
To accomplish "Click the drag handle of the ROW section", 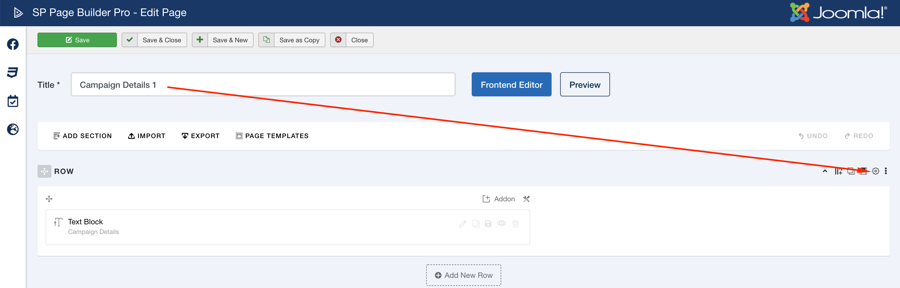I will click(x=44, y=171).
